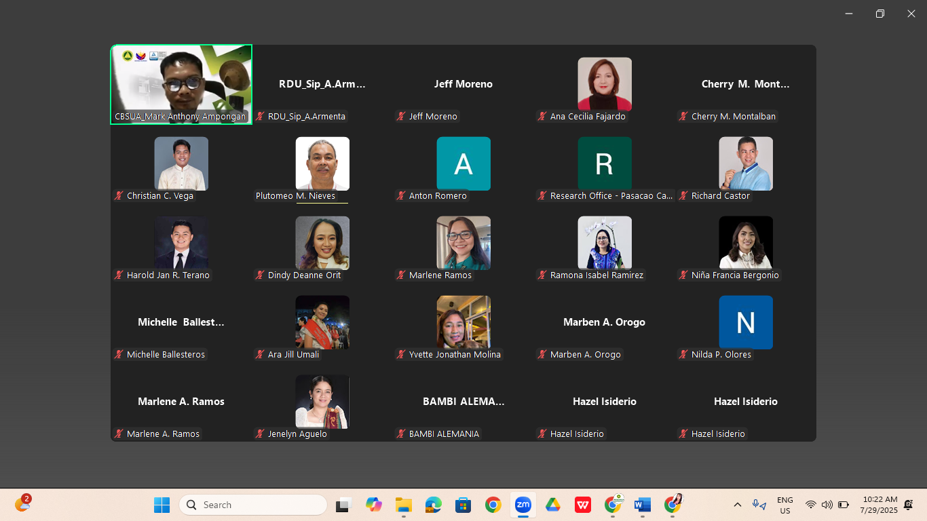Screen dimensions: 927x521
Task: Click the Windows Start button
Action: point(162,505)
